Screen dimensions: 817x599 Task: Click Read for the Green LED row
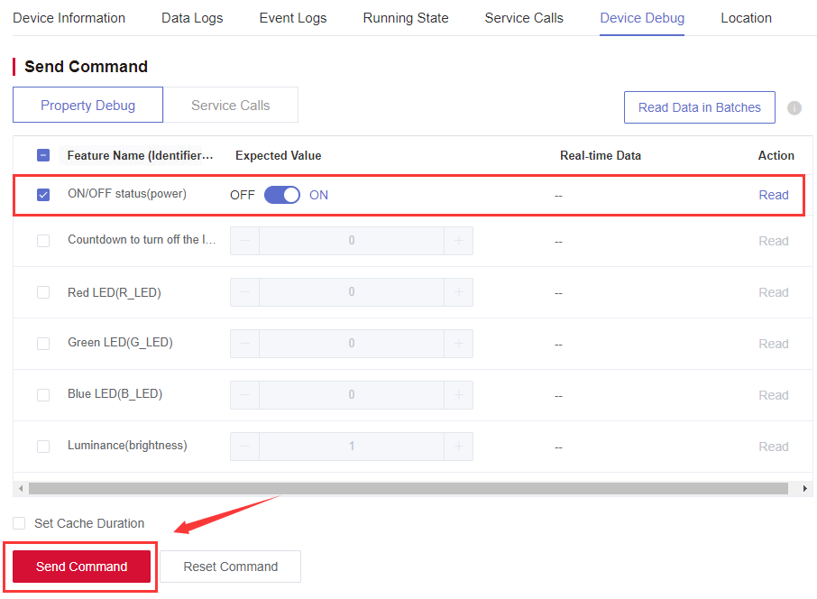(x=773, y=344)
